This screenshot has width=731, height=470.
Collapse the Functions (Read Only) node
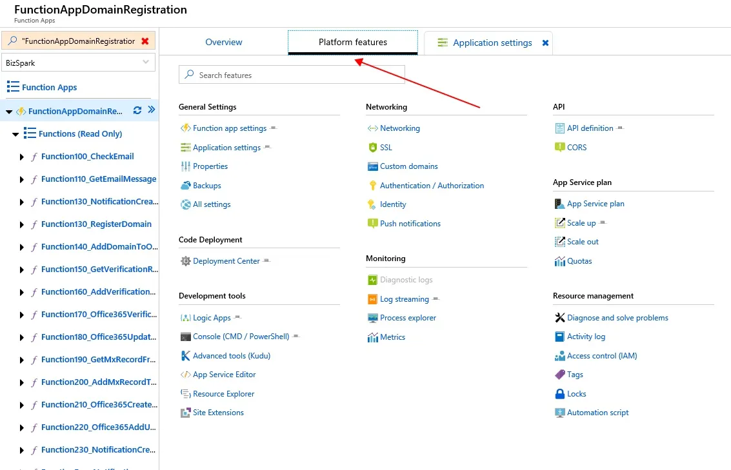15,134
